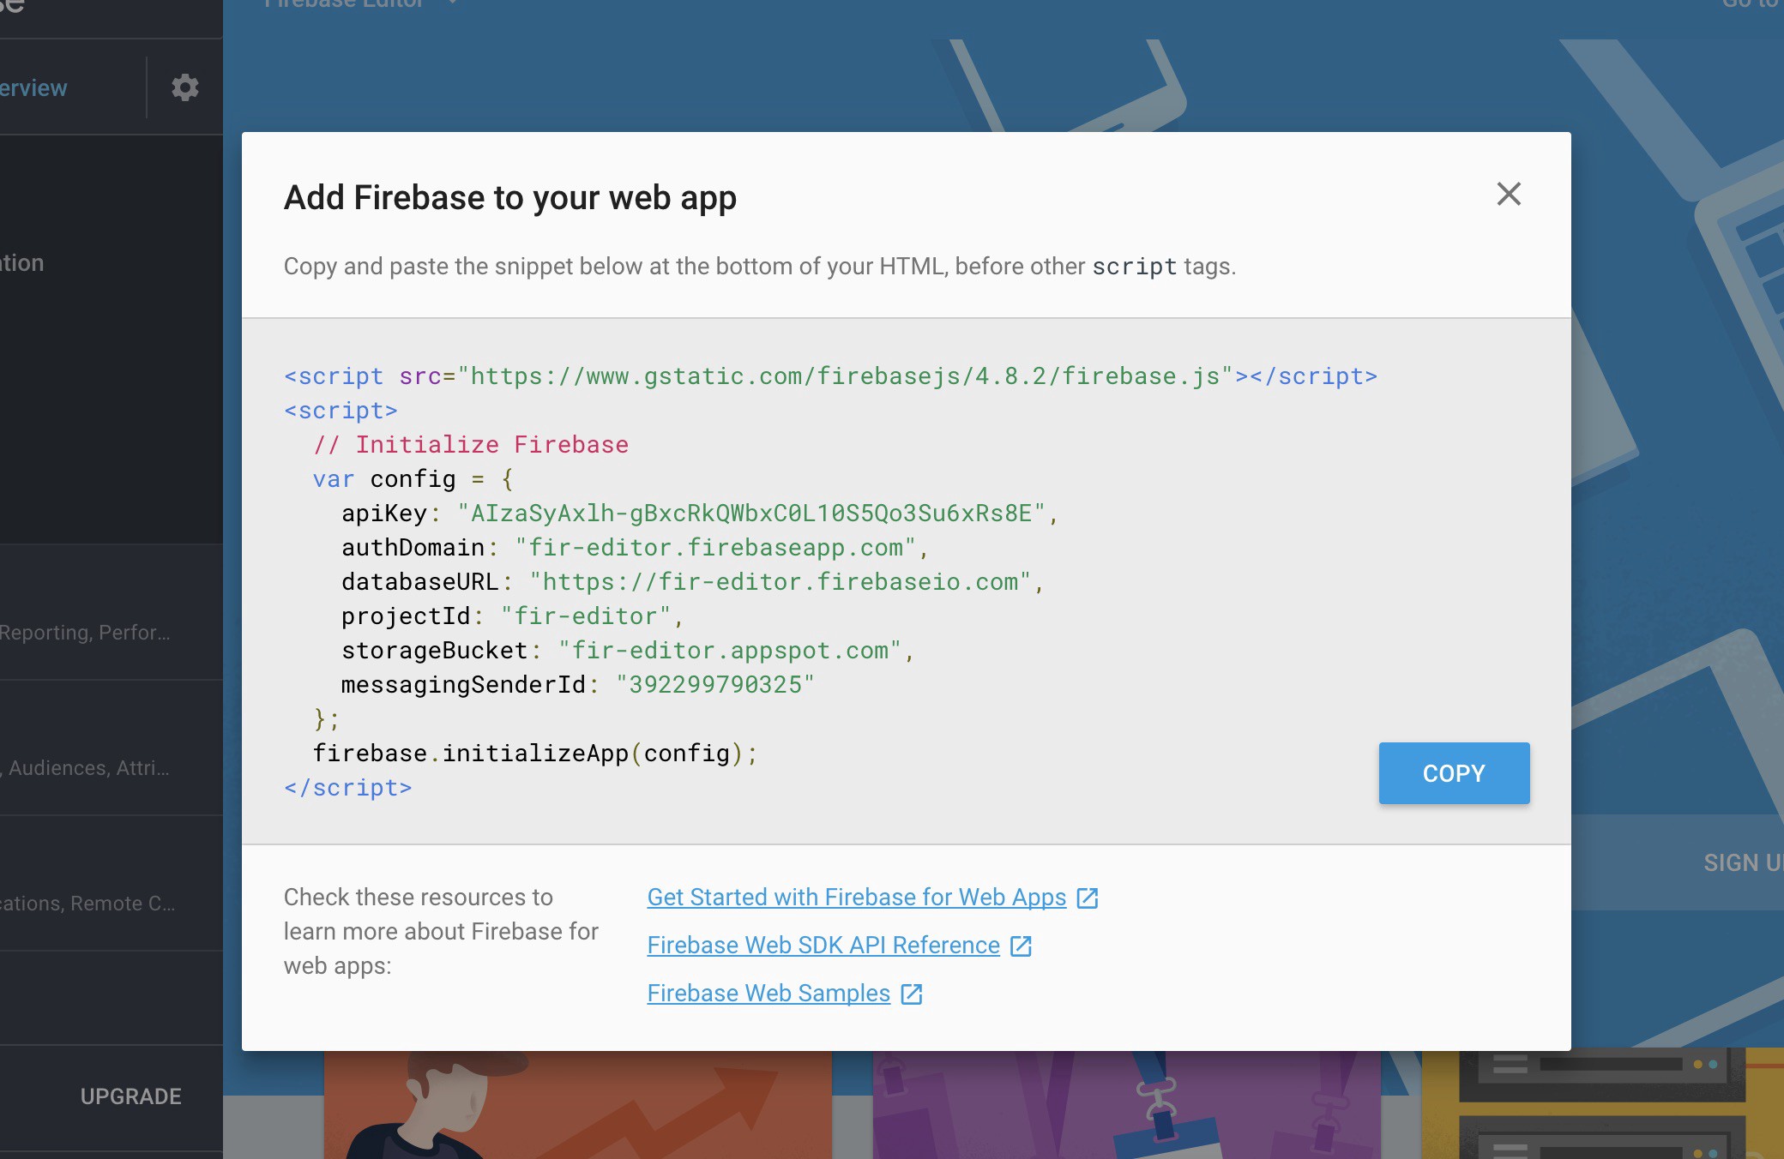The width and height of the screenshot is (1784, 1159).
Task: Open Get Started with Firebase for Web Apps
Action: coord(856,898)
